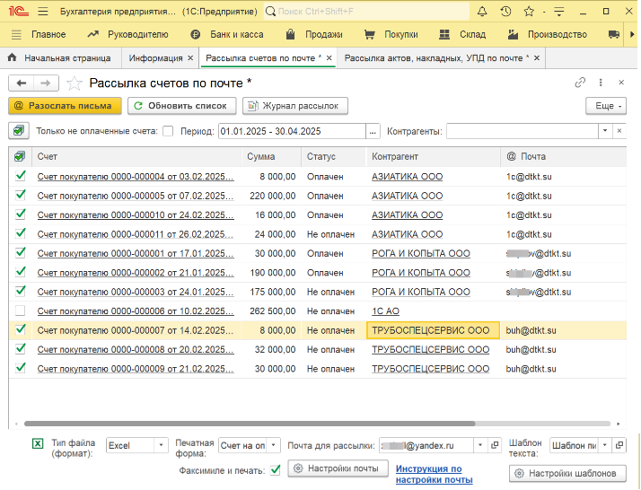The image size is (641, 490).
Task: Open the Почта для рассылки field's open-item icon
Action: (x=495, y=445)
